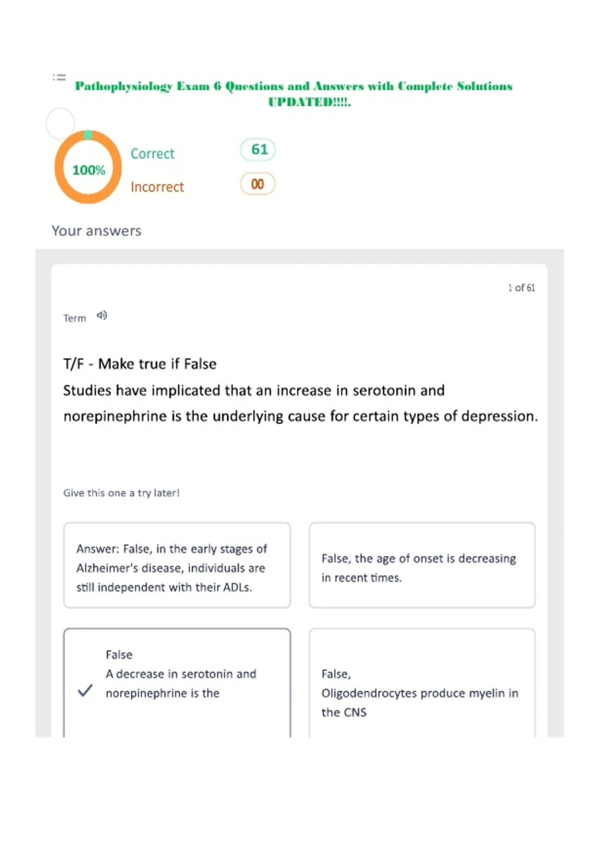This screenshot has height=847, width=598.
Task: Click the Give this one a try later text
Action: click(x=122, y=493)
